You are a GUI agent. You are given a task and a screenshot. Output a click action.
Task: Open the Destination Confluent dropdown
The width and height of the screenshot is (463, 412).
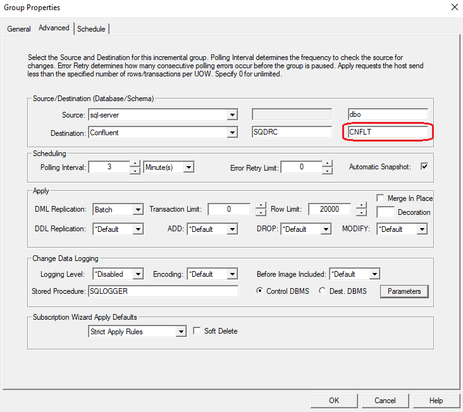[232, 133]
